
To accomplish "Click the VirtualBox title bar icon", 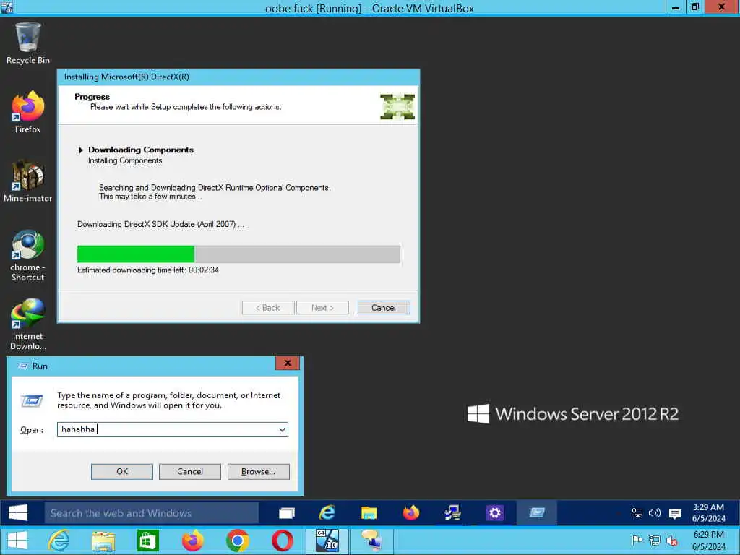I will pyautogui.click(x=7, y=7).
